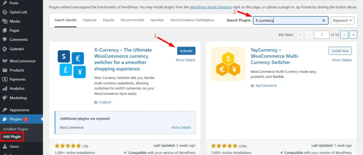
Task: Open More Details for YayCurrency
Action: (342, 60)
